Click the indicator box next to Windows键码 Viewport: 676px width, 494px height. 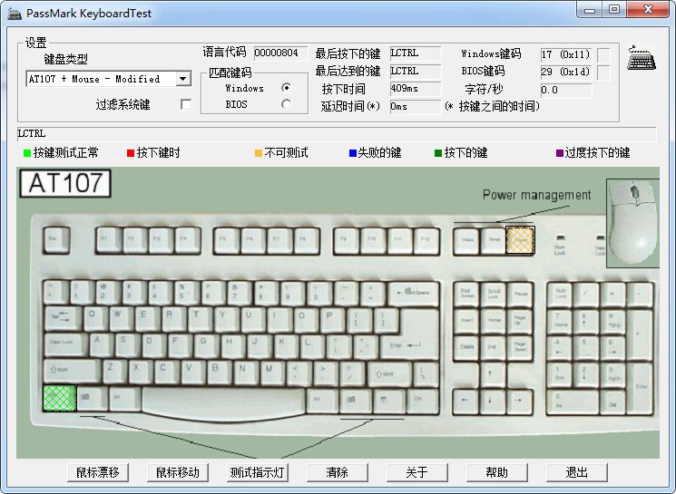pyautogui.click(x=603, y=54)
